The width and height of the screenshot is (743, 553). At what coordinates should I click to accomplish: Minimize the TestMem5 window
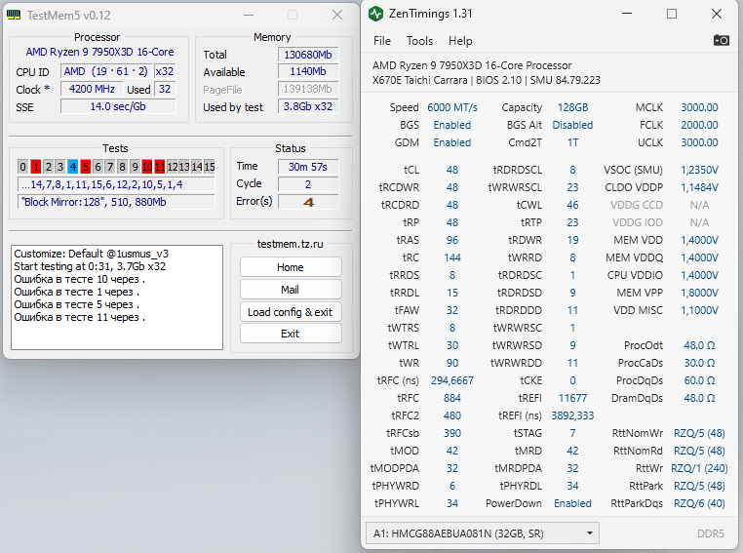pos(249,16)
